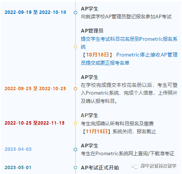The width and height of the screenshot is (182, 174).
Task: Select the red date 2022-10-25 至2022-11-15
Action: [x=34, y=123]
